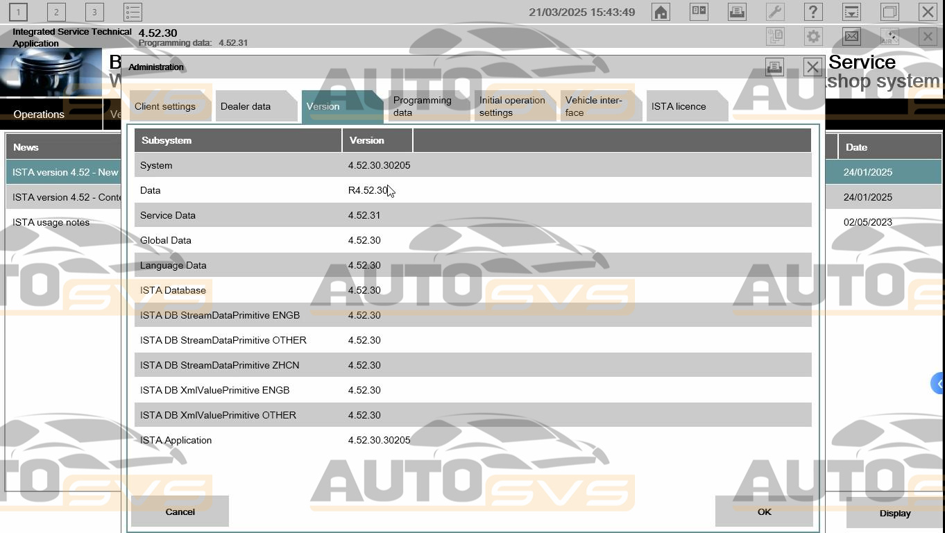Select session button 2
Image resolution: width=945 pixels, height=533 pixels.
[x=56, y=12]
